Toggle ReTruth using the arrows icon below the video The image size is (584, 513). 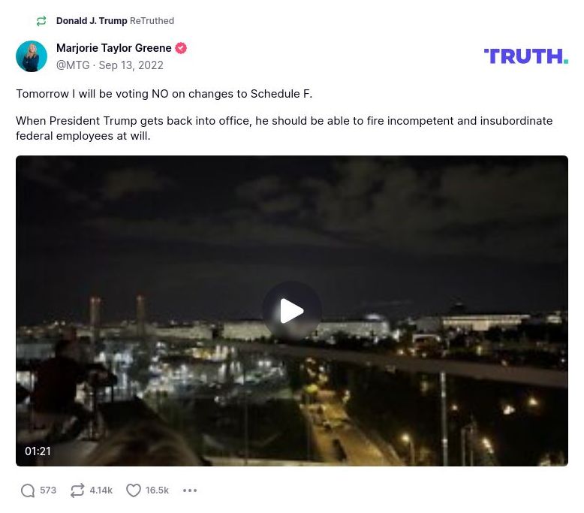click(77, 490)
